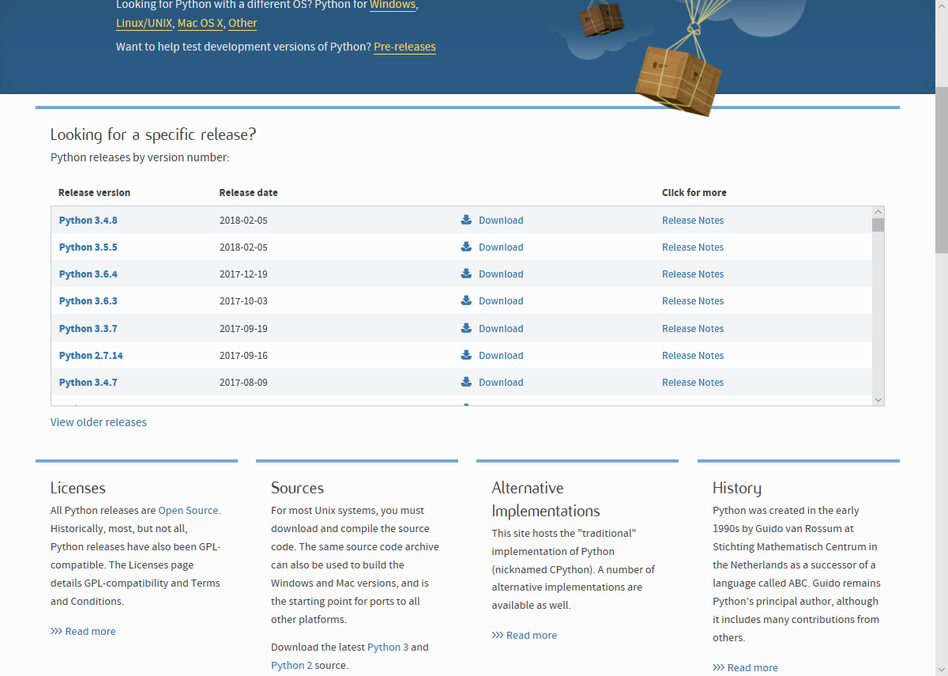Open the View older releases link
Image resolution: width=948 pixels, height=676 pixels.
[x=99, y=422]
